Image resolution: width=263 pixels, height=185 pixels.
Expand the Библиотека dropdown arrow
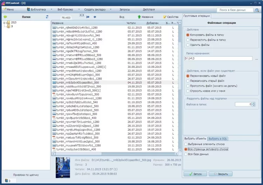point(51,9)
